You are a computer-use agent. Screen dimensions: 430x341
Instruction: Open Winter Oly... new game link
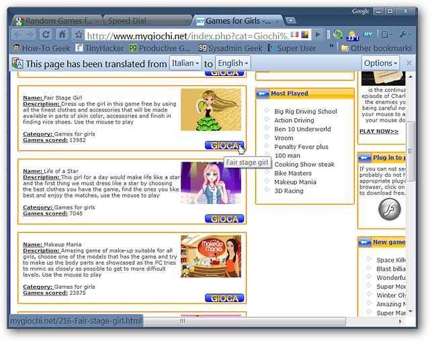(391, 295)
